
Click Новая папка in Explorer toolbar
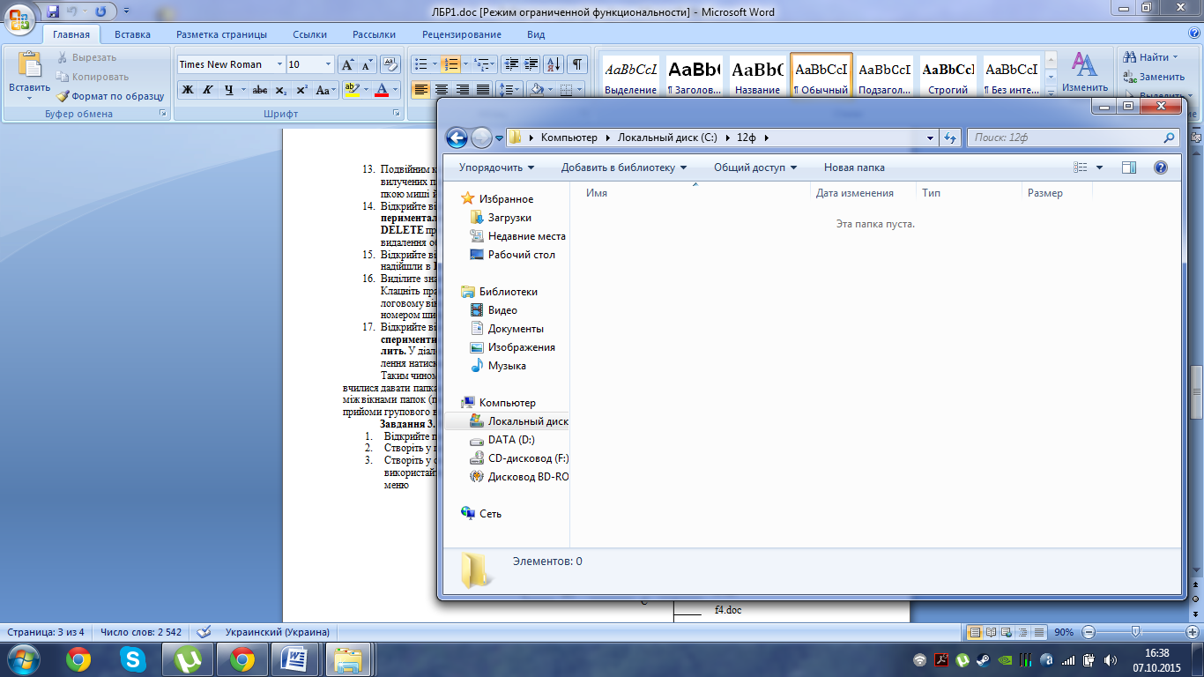[x=854, y=167]
